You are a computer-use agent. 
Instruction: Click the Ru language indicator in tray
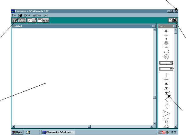pyautogui.click(x=160, y=132)
